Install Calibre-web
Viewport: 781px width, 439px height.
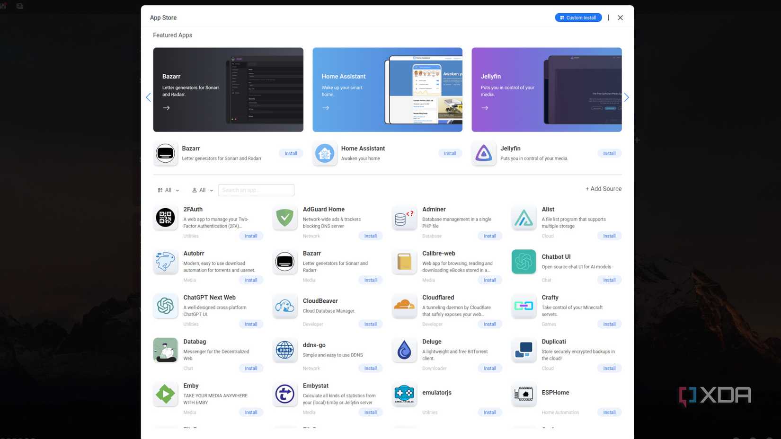[x=490, y=280]
